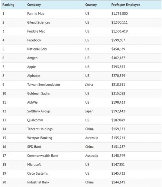Click the Facebook company name
162x187 pixels.
[x=34, y=40]
